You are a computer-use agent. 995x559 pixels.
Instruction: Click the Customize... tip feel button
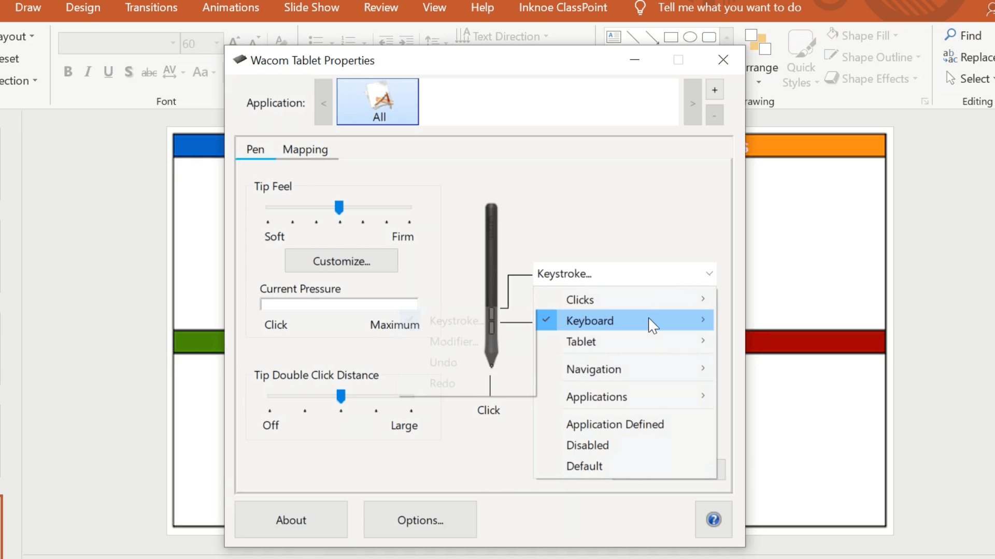pos(342,261)
